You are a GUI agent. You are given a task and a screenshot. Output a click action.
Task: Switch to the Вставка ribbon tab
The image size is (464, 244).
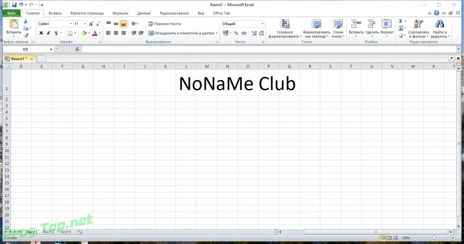(55, 13)
